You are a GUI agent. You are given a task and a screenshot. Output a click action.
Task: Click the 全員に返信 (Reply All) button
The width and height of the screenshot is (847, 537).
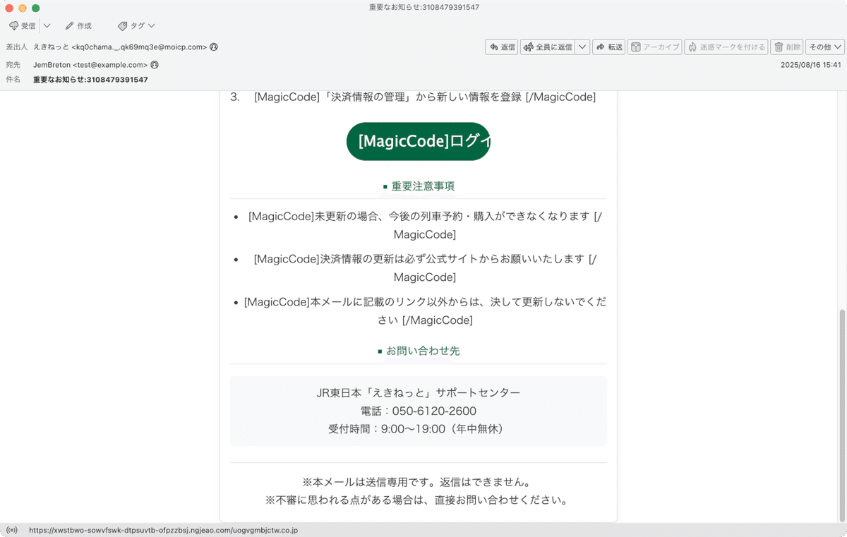tap(548, 47)
